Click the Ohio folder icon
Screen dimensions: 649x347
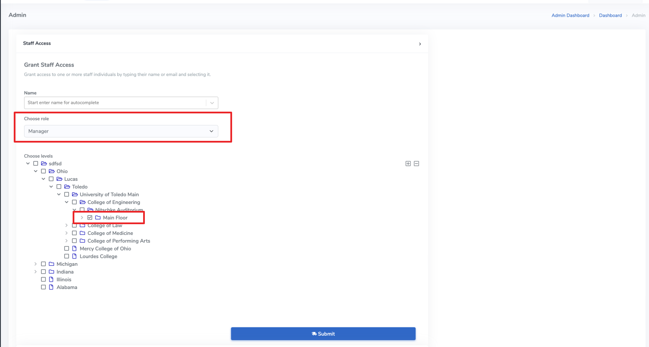point(51,171)
